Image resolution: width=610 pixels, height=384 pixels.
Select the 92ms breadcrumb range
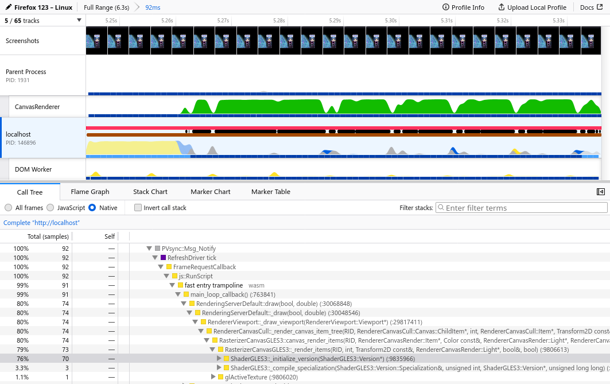[153, 7]
